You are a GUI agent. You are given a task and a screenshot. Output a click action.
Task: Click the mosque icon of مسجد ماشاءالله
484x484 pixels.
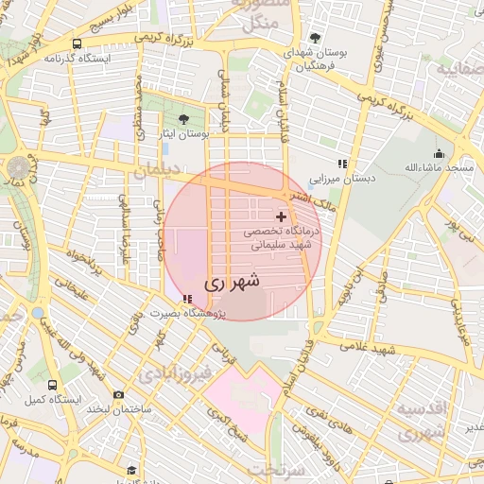point(439,154)
